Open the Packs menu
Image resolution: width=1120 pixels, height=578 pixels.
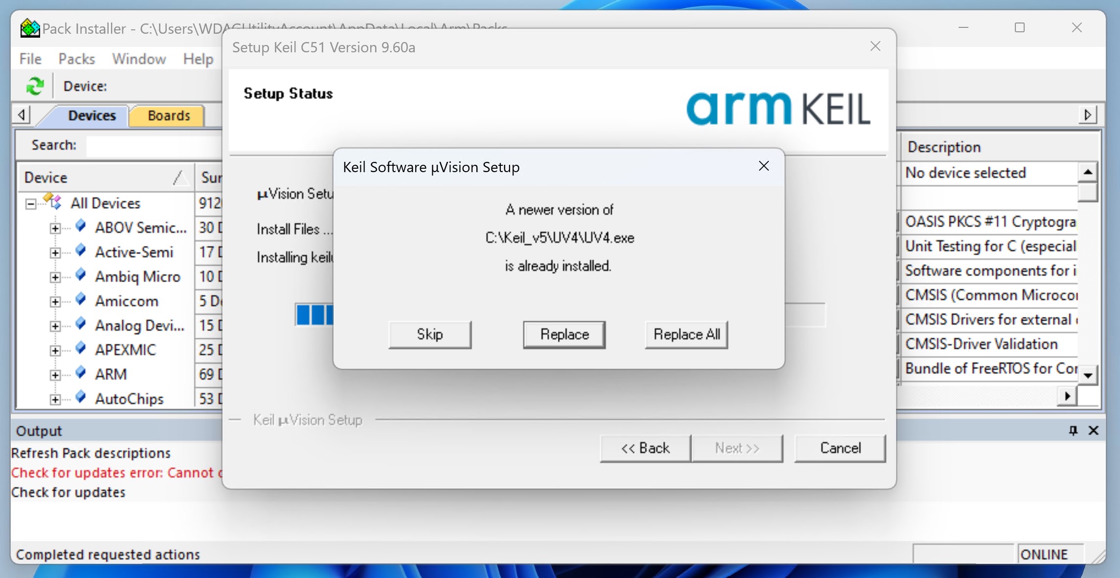coord(76,59)
